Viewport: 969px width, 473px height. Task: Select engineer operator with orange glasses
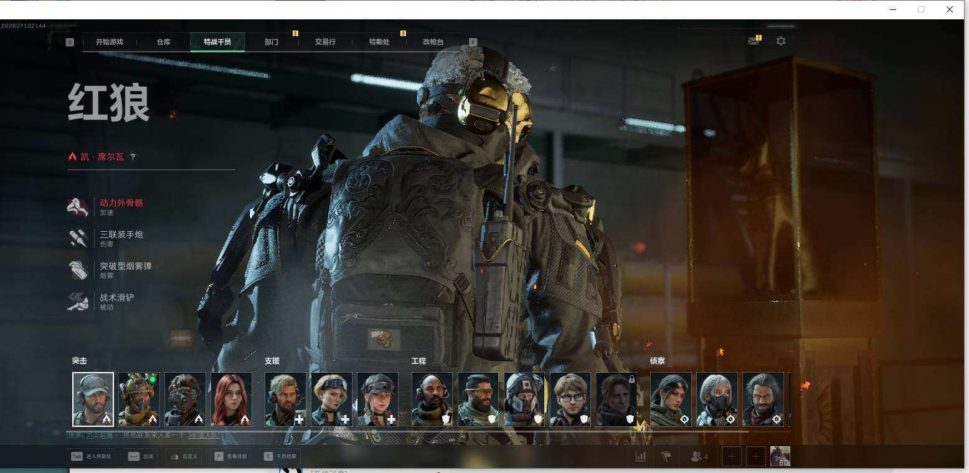[x=478, y=399]
